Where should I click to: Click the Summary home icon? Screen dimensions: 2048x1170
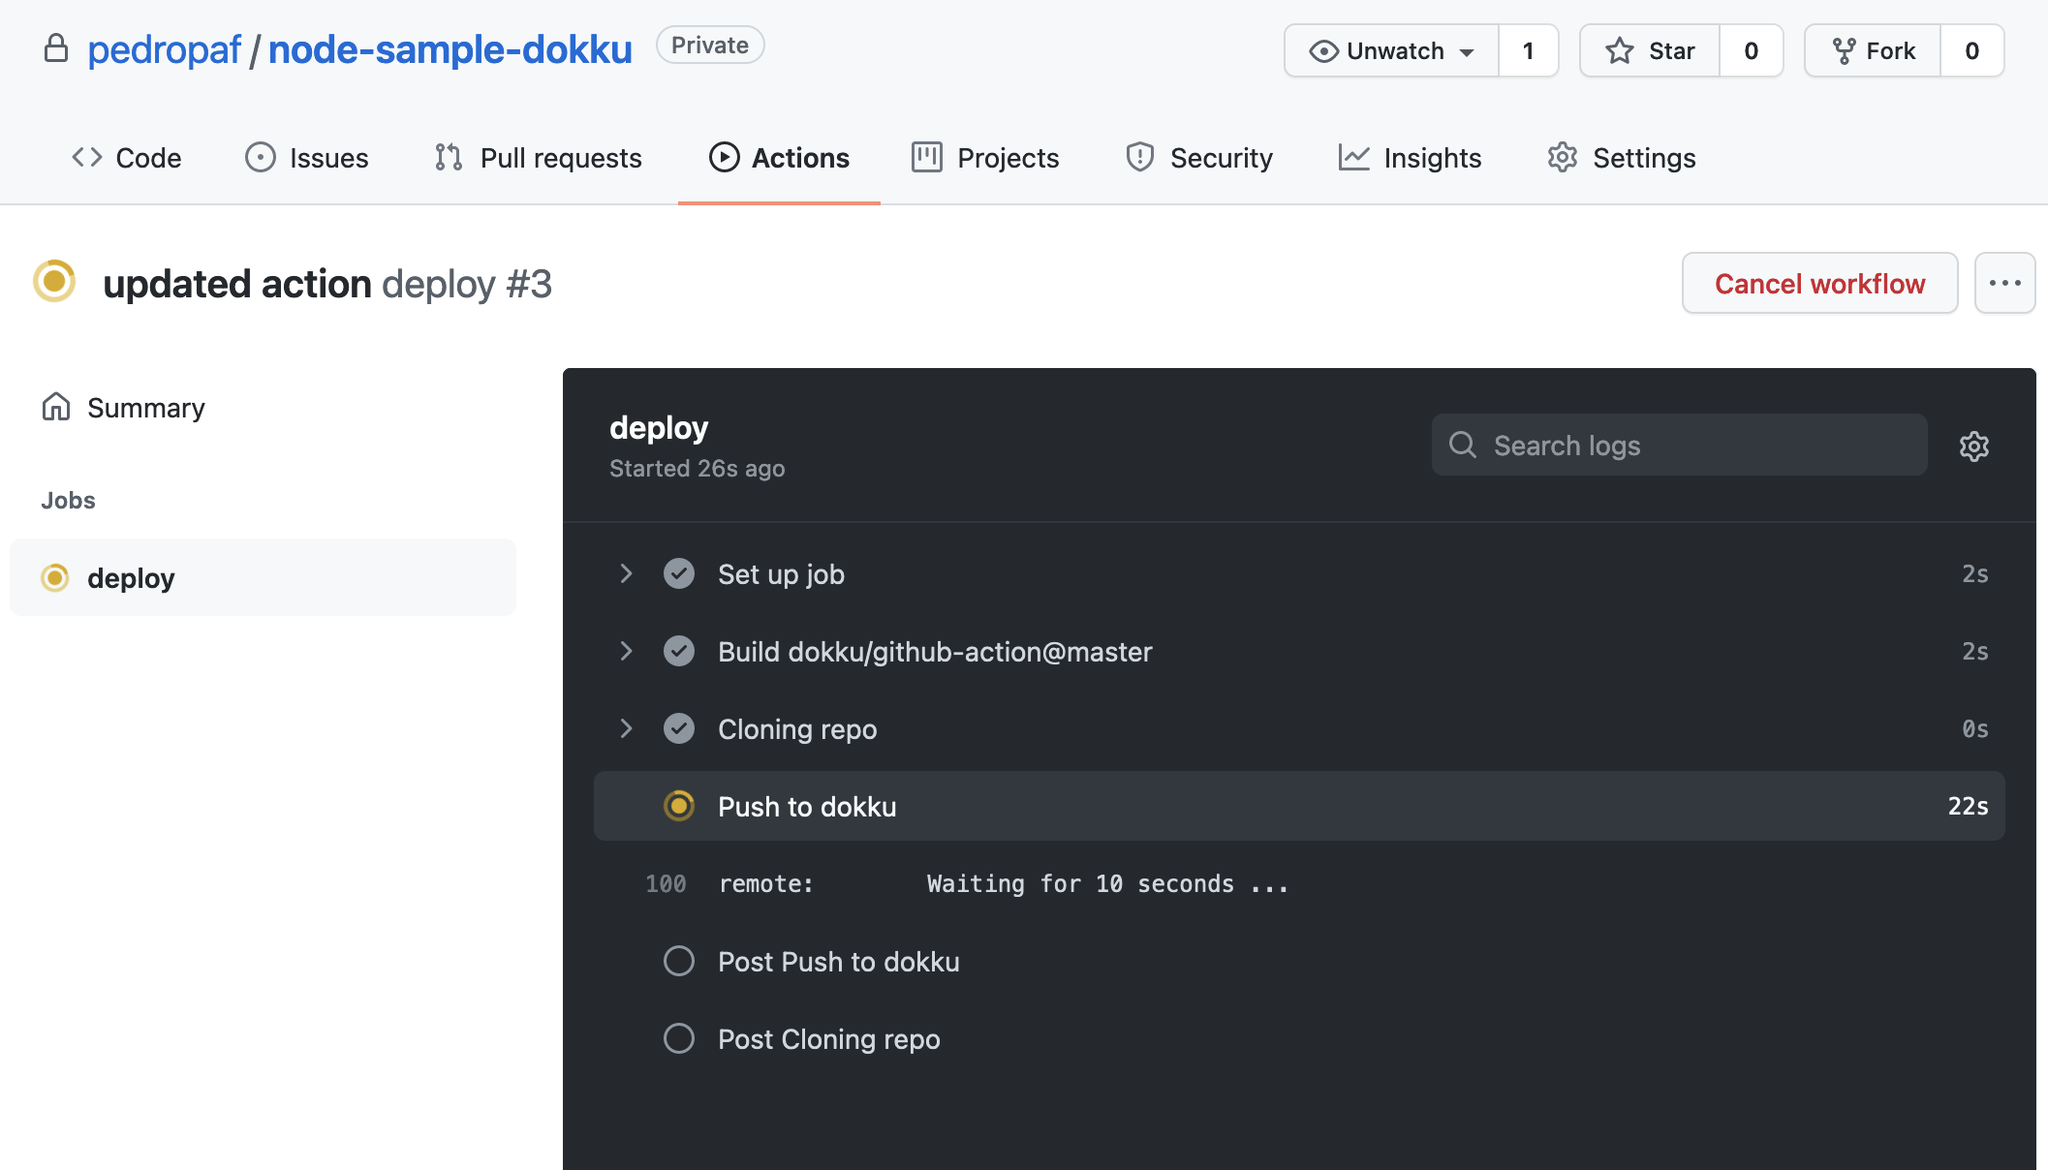(55, 407)
